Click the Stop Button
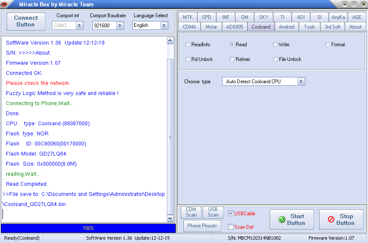Viewport: 368px width, 243px height. click(341, 219)
